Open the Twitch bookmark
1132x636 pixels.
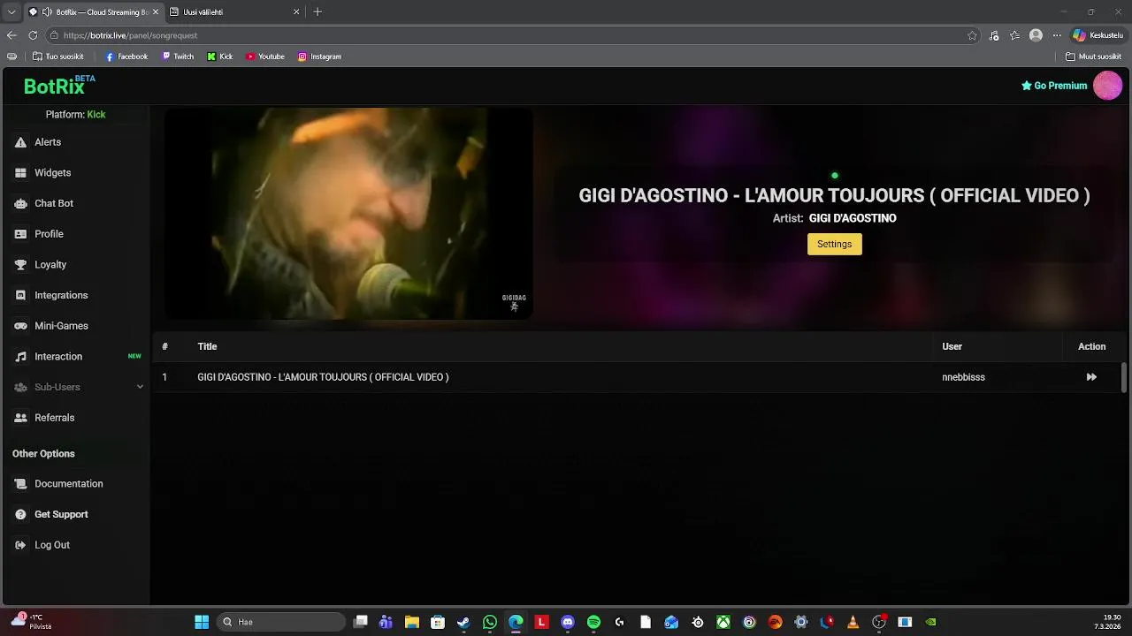(178, 57)
